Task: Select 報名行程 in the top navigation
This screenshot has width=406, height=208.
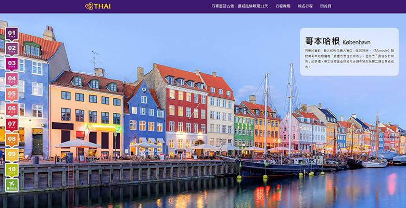Action: 306,6
